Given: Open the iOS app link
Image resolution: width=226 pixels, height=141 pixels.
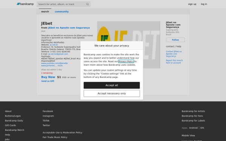Looking at the screenshot, I should (x=202, y=128).
